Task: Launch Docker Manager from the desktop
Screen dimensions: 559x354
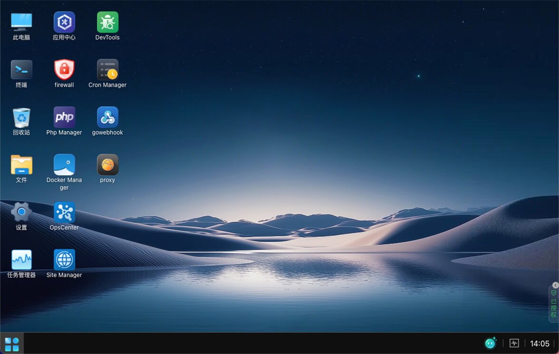Action: point(64,165)
